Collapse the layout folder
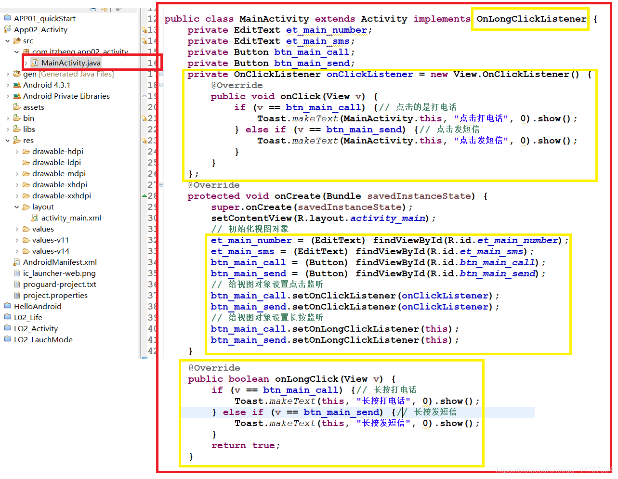The image size is (618, 479). point(17,207)
